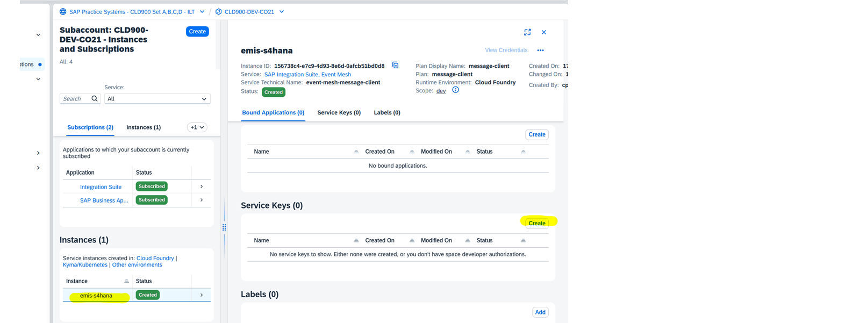This screenshot has height=323, width=860.
Task: Sort Instances table by Instance column icon
Action: (x=126, y=281)
